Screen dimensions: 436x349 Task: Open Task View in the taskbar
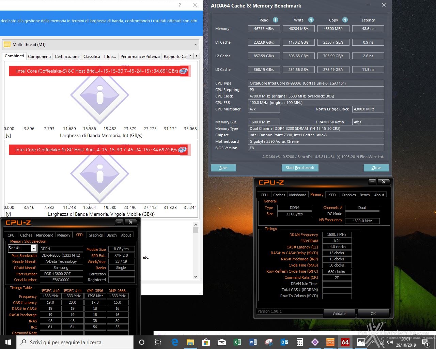click(158, 342)
